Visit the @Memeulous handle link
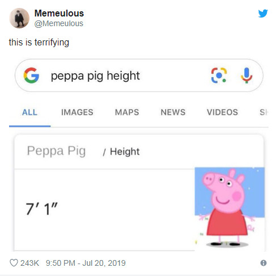Screen dimensions: 276x276 click(59, 23)
